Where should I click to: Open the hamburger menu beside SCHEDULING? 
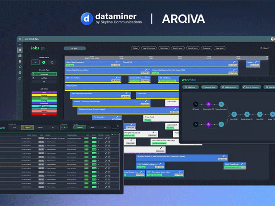[20, 39]
